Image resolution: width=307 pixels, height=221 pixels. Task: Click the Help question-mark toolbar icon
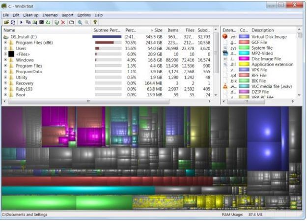pyautogui.click(x=95, y=22)
